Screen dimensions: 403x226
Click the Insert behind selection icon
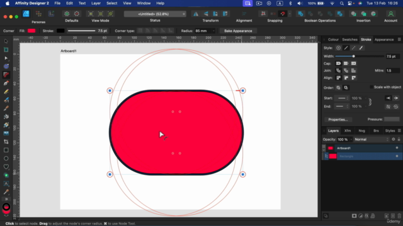[x=354, y=14]
